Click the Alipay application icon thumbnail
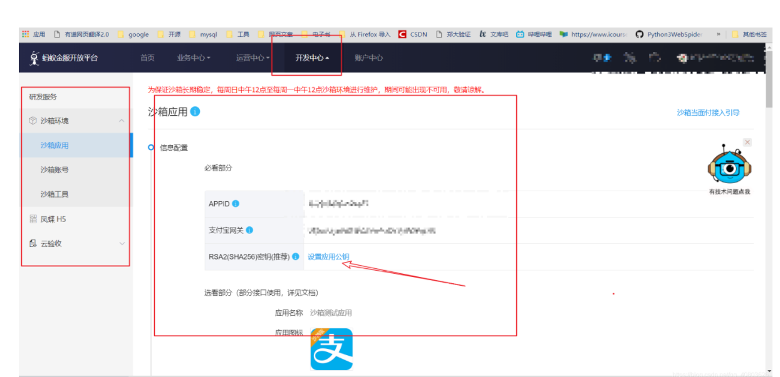The height and width of the screenshot is (377, 780). 331,349
